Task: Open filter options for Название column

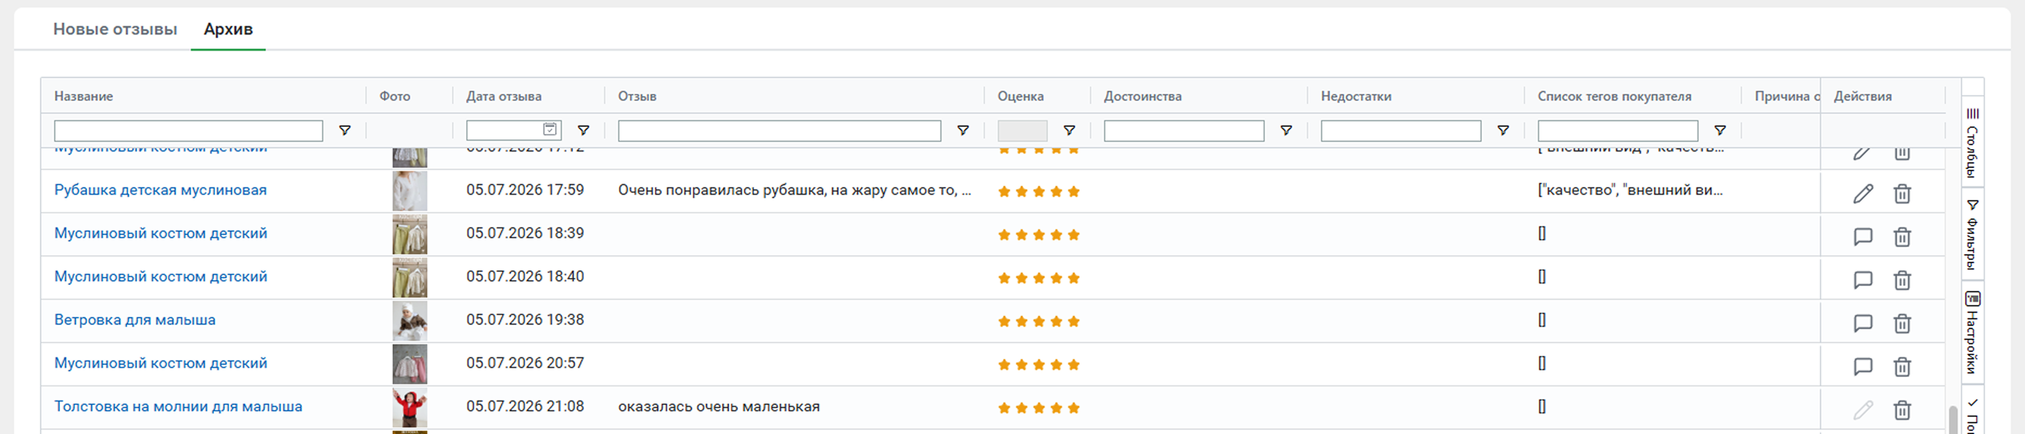Action: pos(344,130)
